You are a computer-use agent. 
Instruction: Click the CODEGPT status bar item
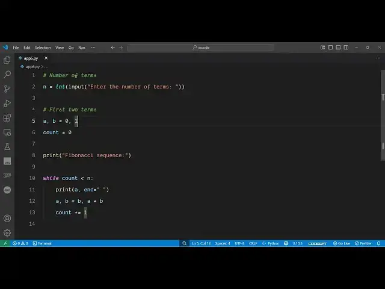pos(318,243)
